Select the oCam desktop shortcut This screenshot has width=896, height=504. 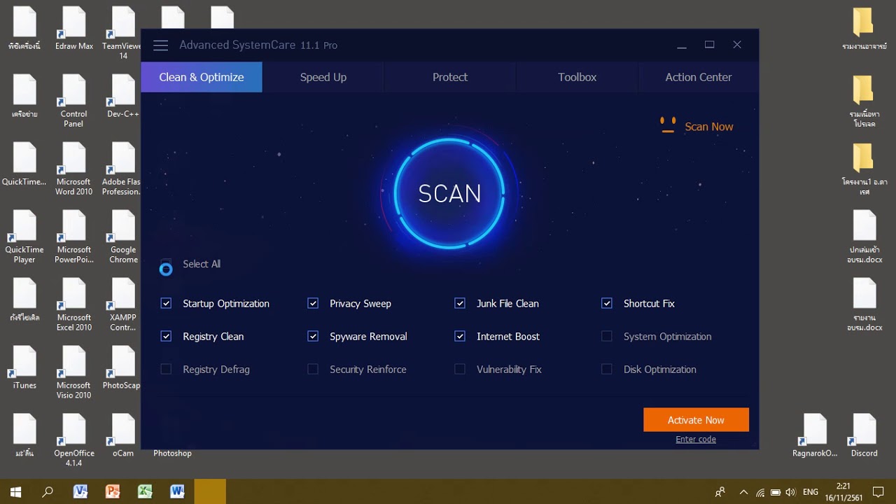122,435
